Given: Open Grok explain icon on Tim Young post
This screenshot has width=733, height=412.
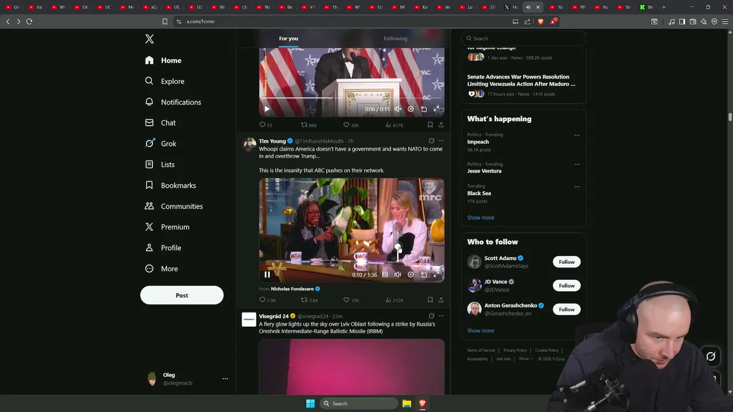Looking at the screenshot, I should (431, 141).
